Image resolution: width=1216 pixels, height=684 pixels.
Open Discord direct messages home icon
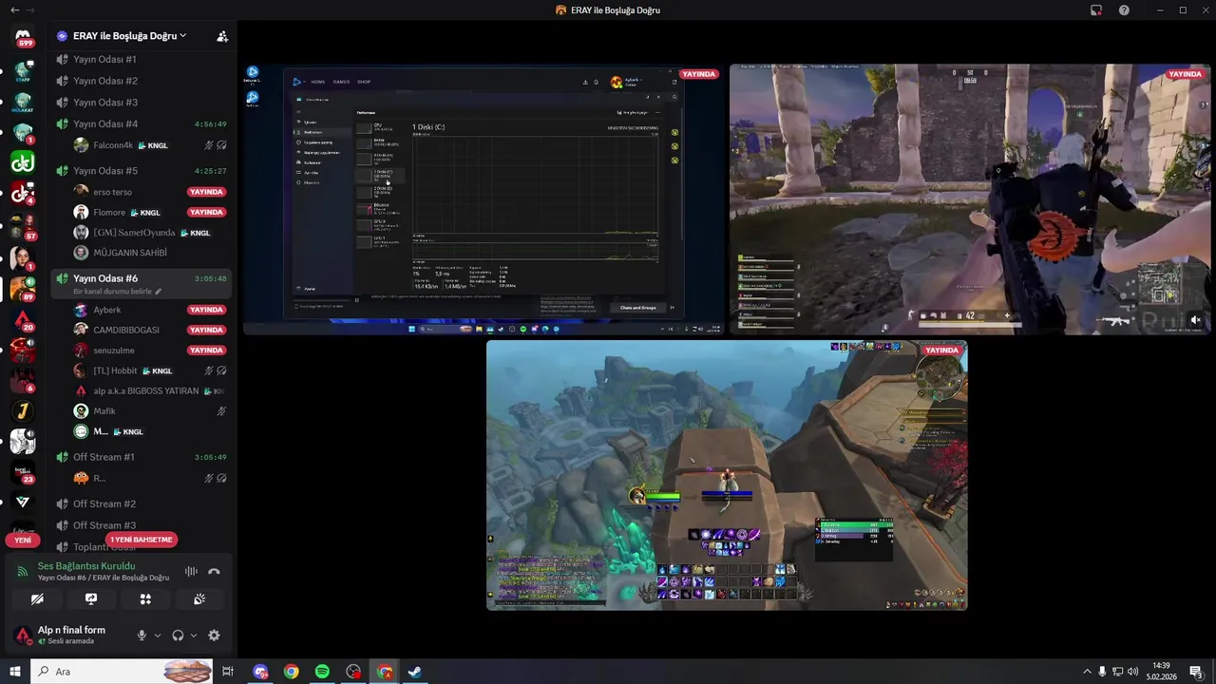23,36
